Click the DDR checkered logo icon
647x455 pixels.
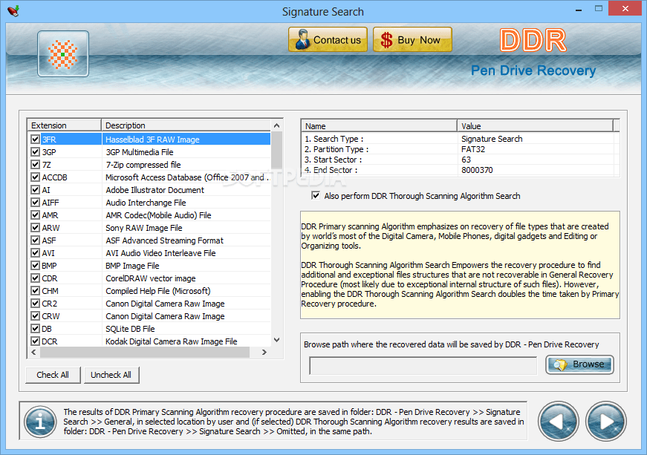[x=62, y=53]
